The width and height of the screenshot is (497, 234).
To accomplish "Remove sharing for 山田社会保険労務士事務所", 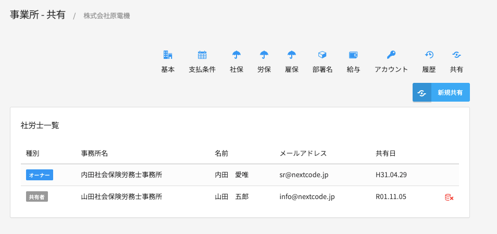I will (x=449, y=197).
